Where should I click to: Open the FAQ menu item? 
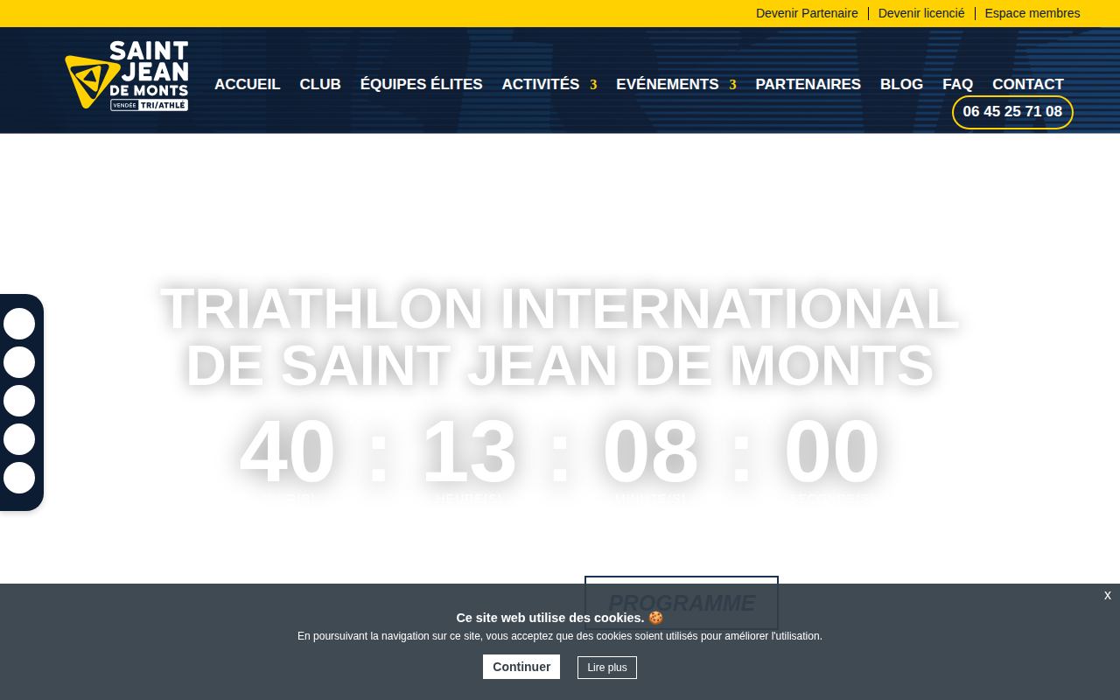pos(958,85)
